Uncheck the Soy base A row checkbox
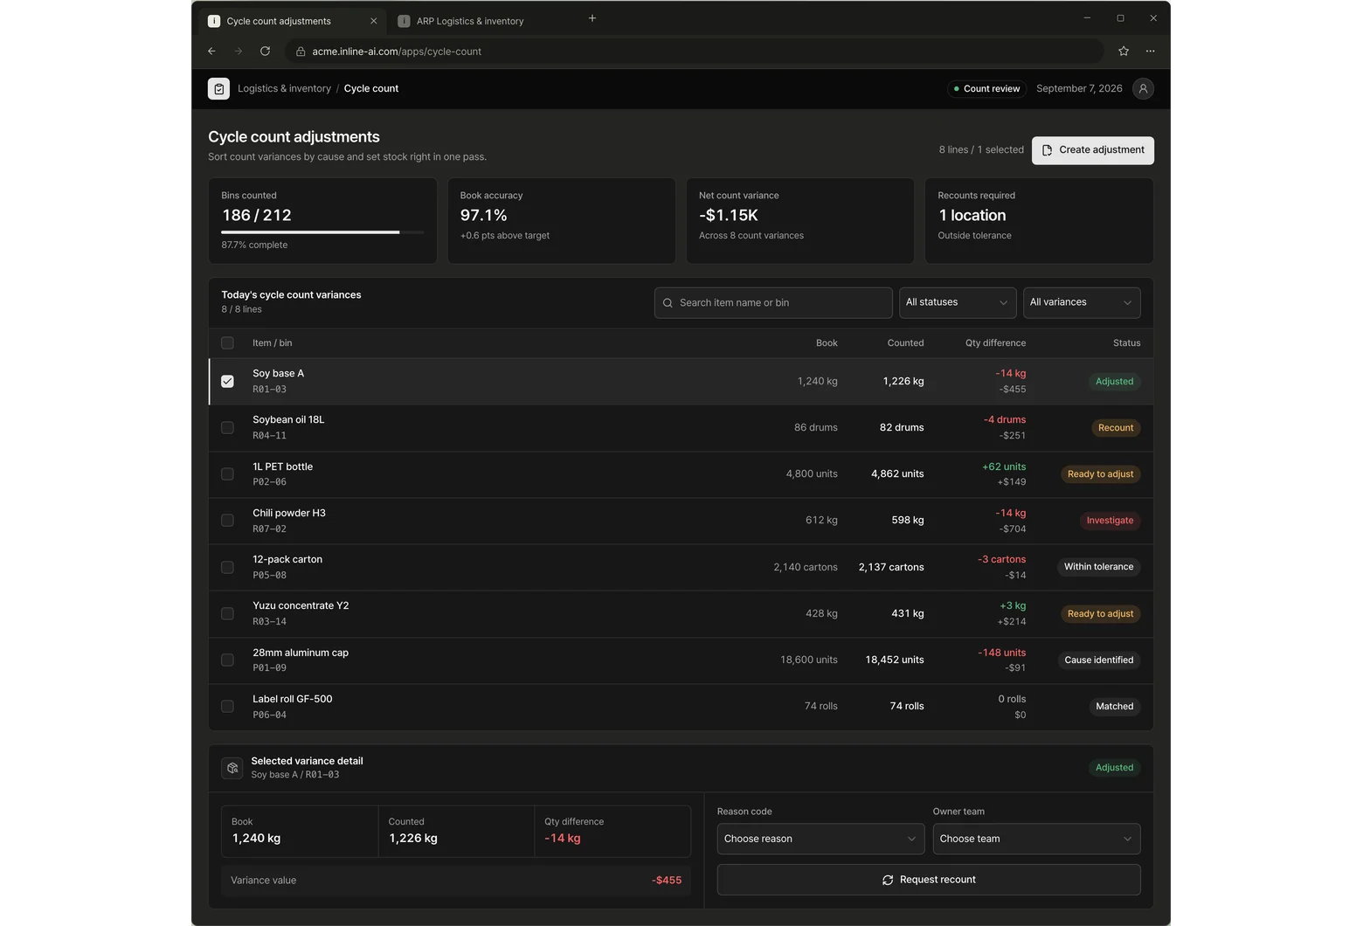This screenshot has width=1363, height=926. tap(227, 382)
